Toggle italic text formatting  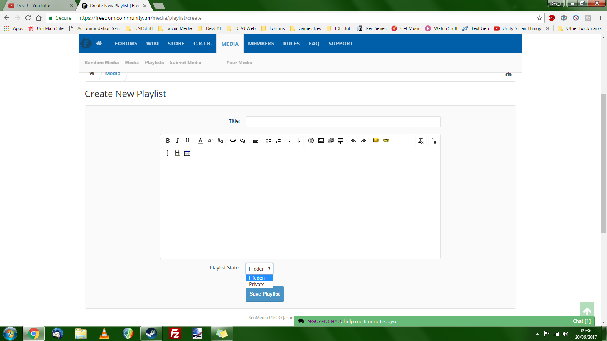click(177, 141)
